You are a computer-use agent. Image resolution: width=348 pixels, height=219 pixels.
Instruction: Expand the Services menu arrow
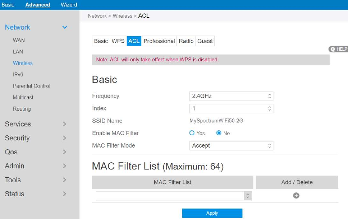[64, 124]
